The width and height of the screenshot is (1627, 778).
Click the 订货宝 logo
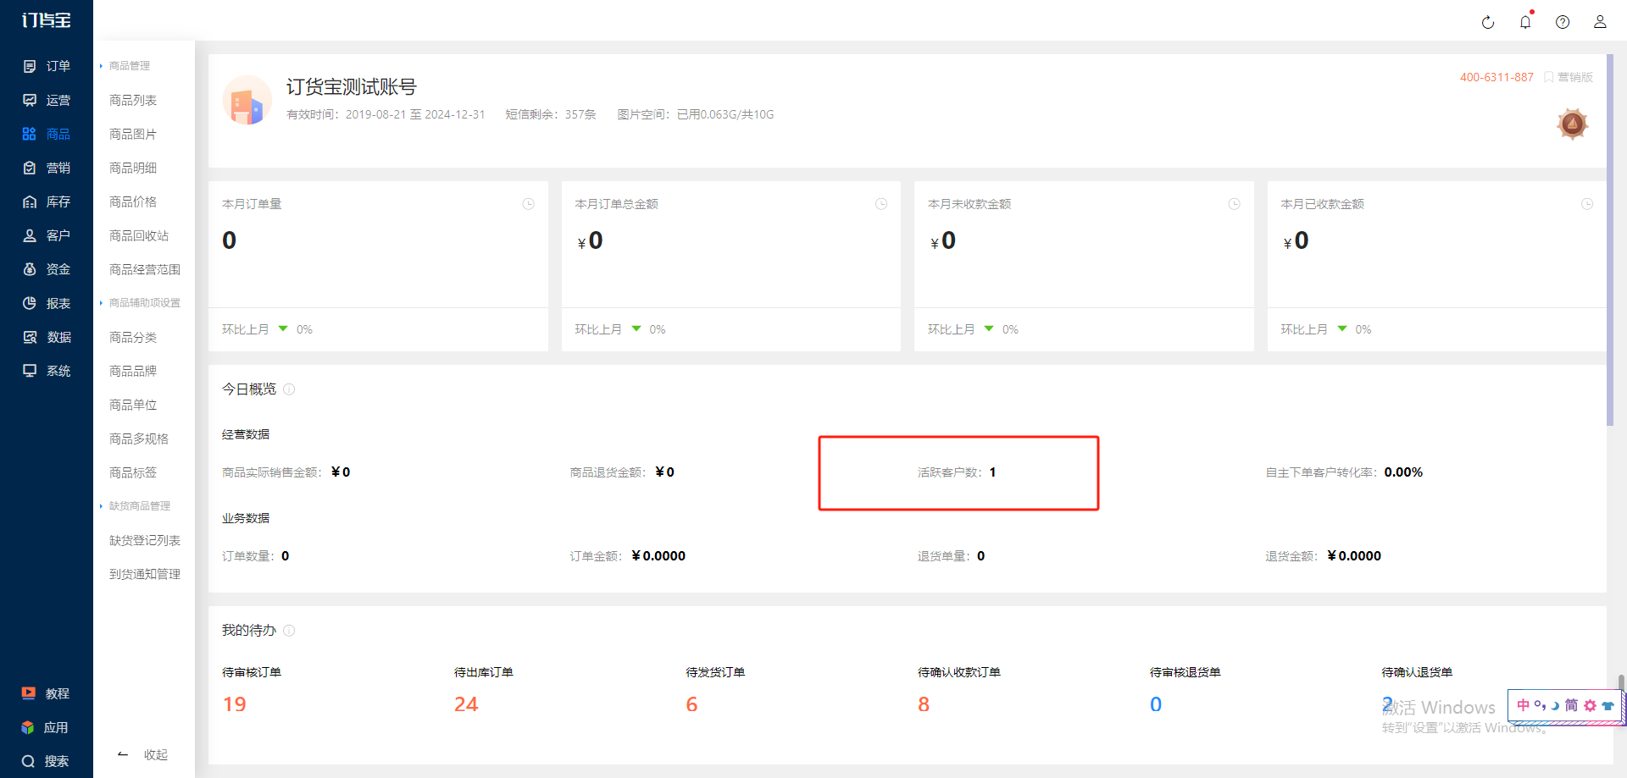point(47,19)
